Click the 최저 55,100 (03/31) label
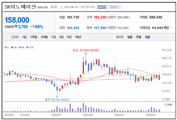This screenshot has width=177, height=120. click(57, 100)
